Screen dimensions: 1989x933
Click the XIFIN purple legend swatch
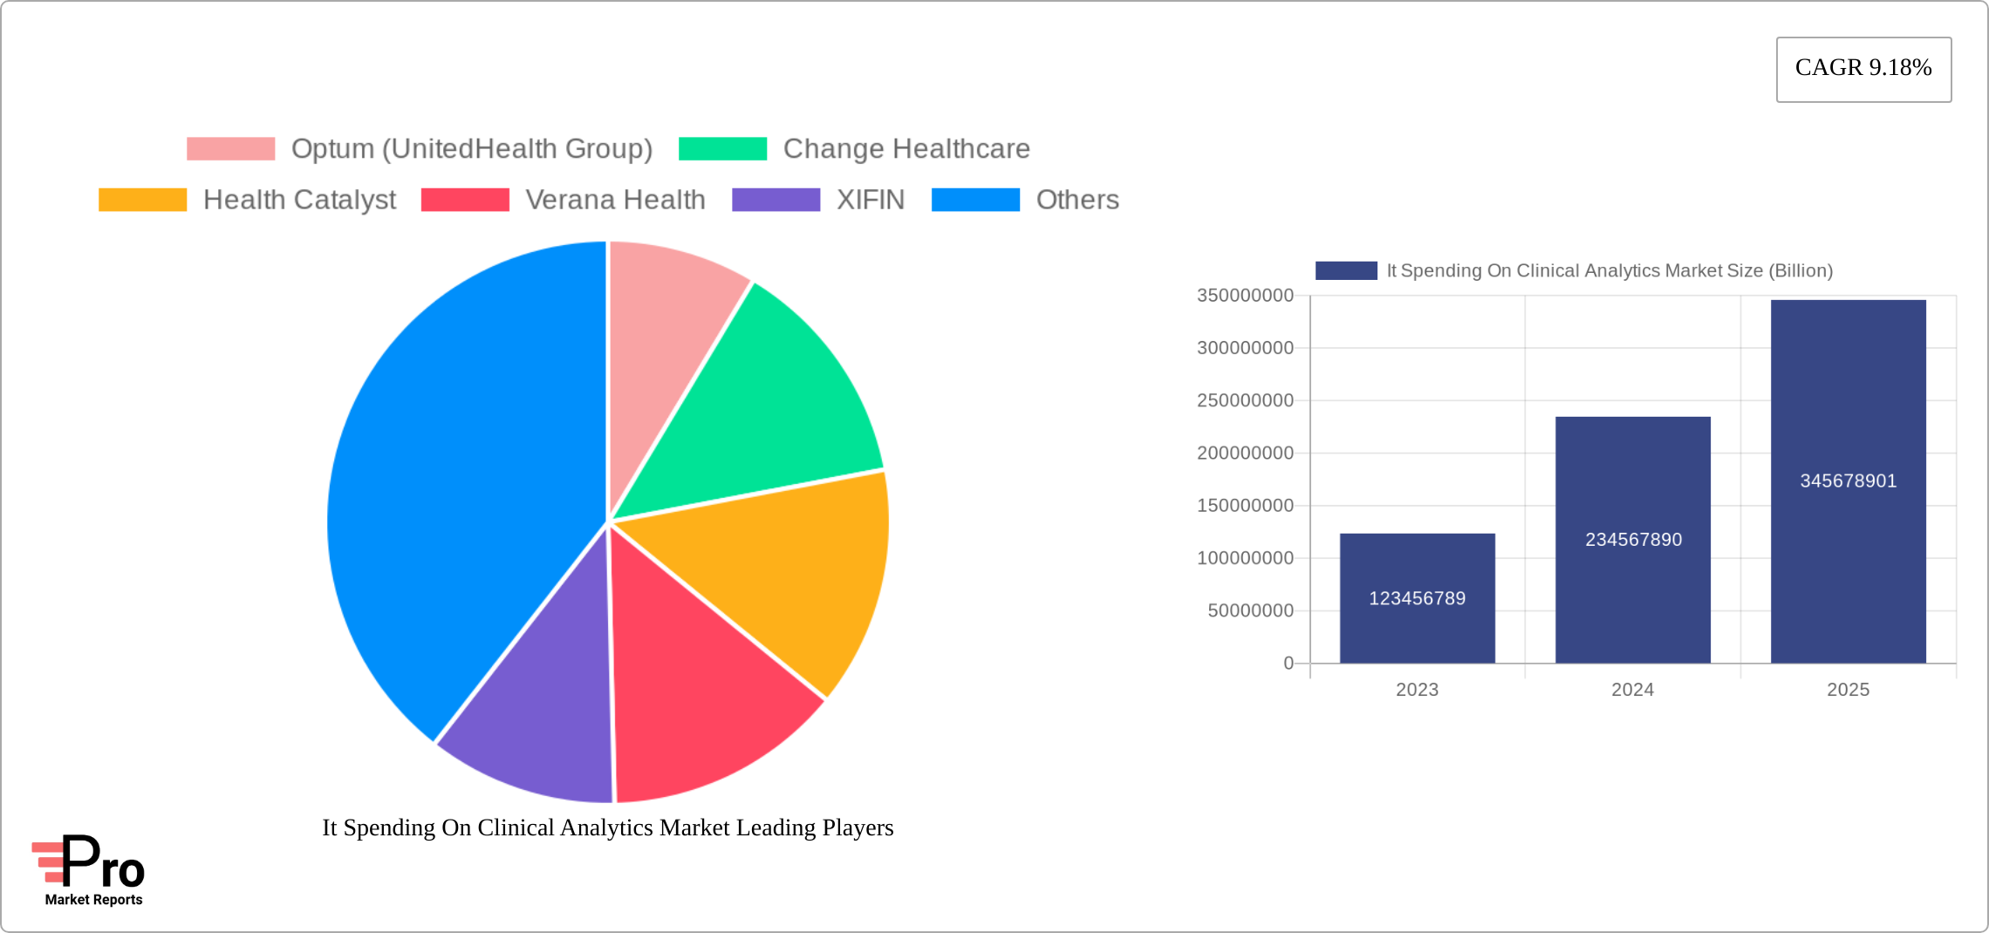coord(776,200)
